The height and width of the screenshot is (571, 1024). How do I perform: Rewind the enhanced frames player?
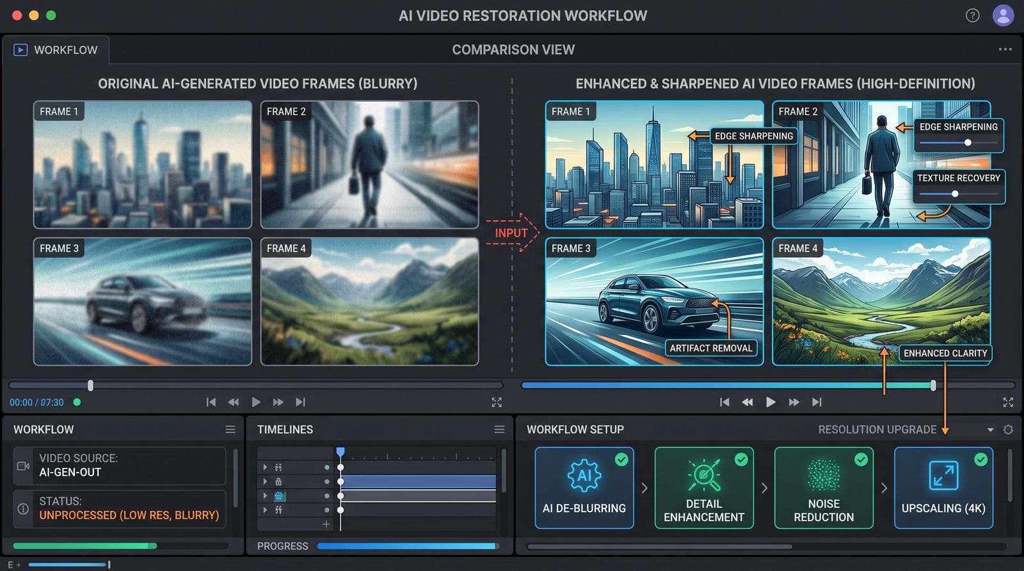pos(747,402)
